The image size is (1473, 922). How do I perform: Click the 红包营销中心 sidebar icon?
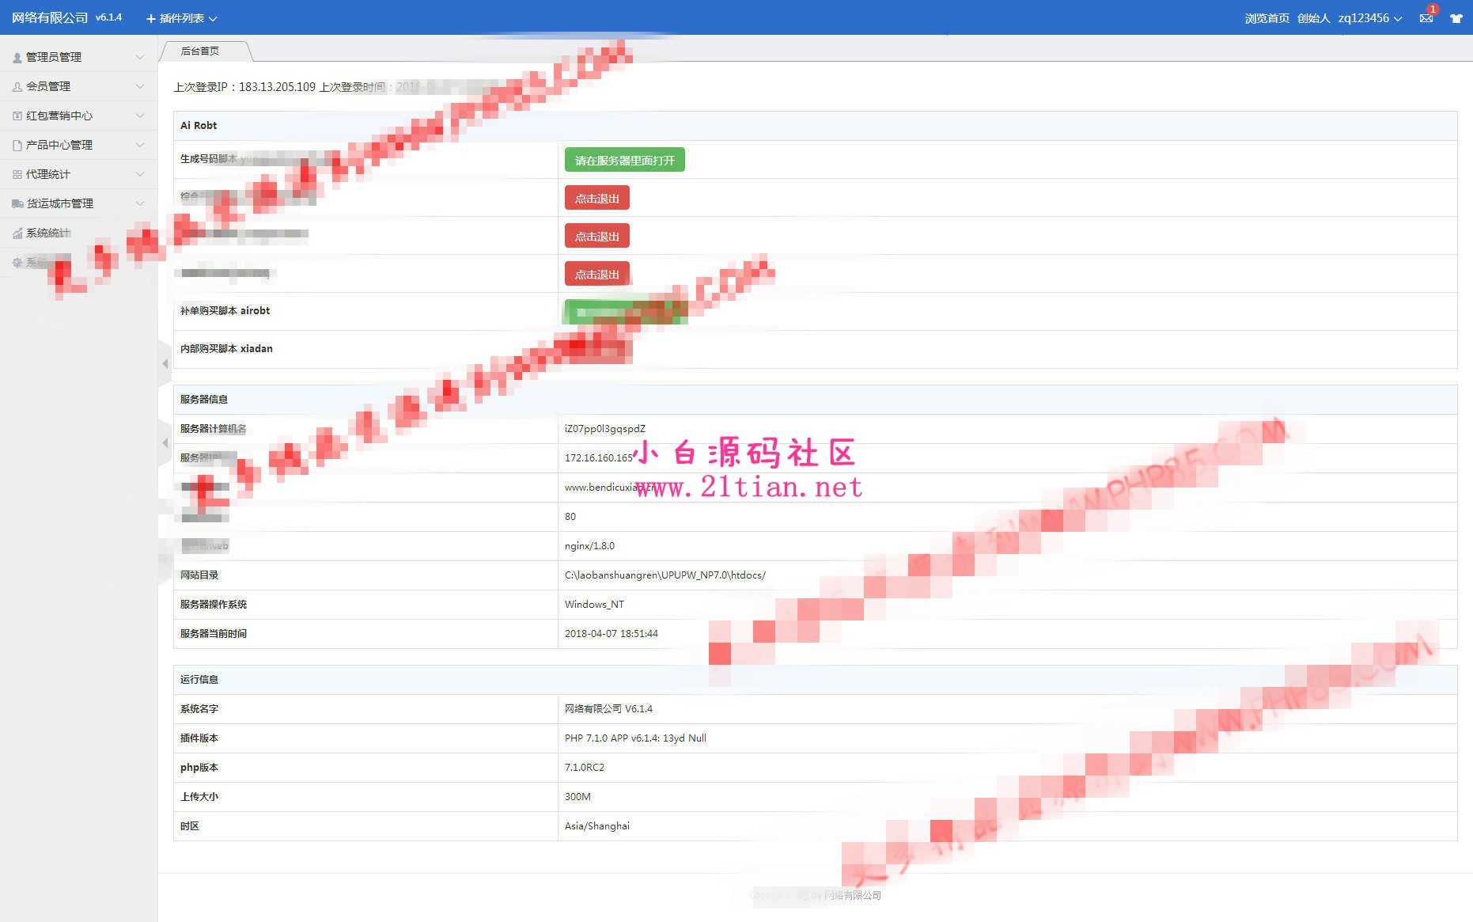click(x=17, y=116)
